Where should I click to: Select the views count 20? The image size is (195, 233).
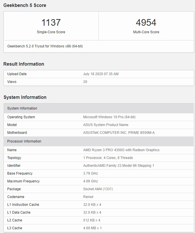pyautogui.click(x=85, y=82)
